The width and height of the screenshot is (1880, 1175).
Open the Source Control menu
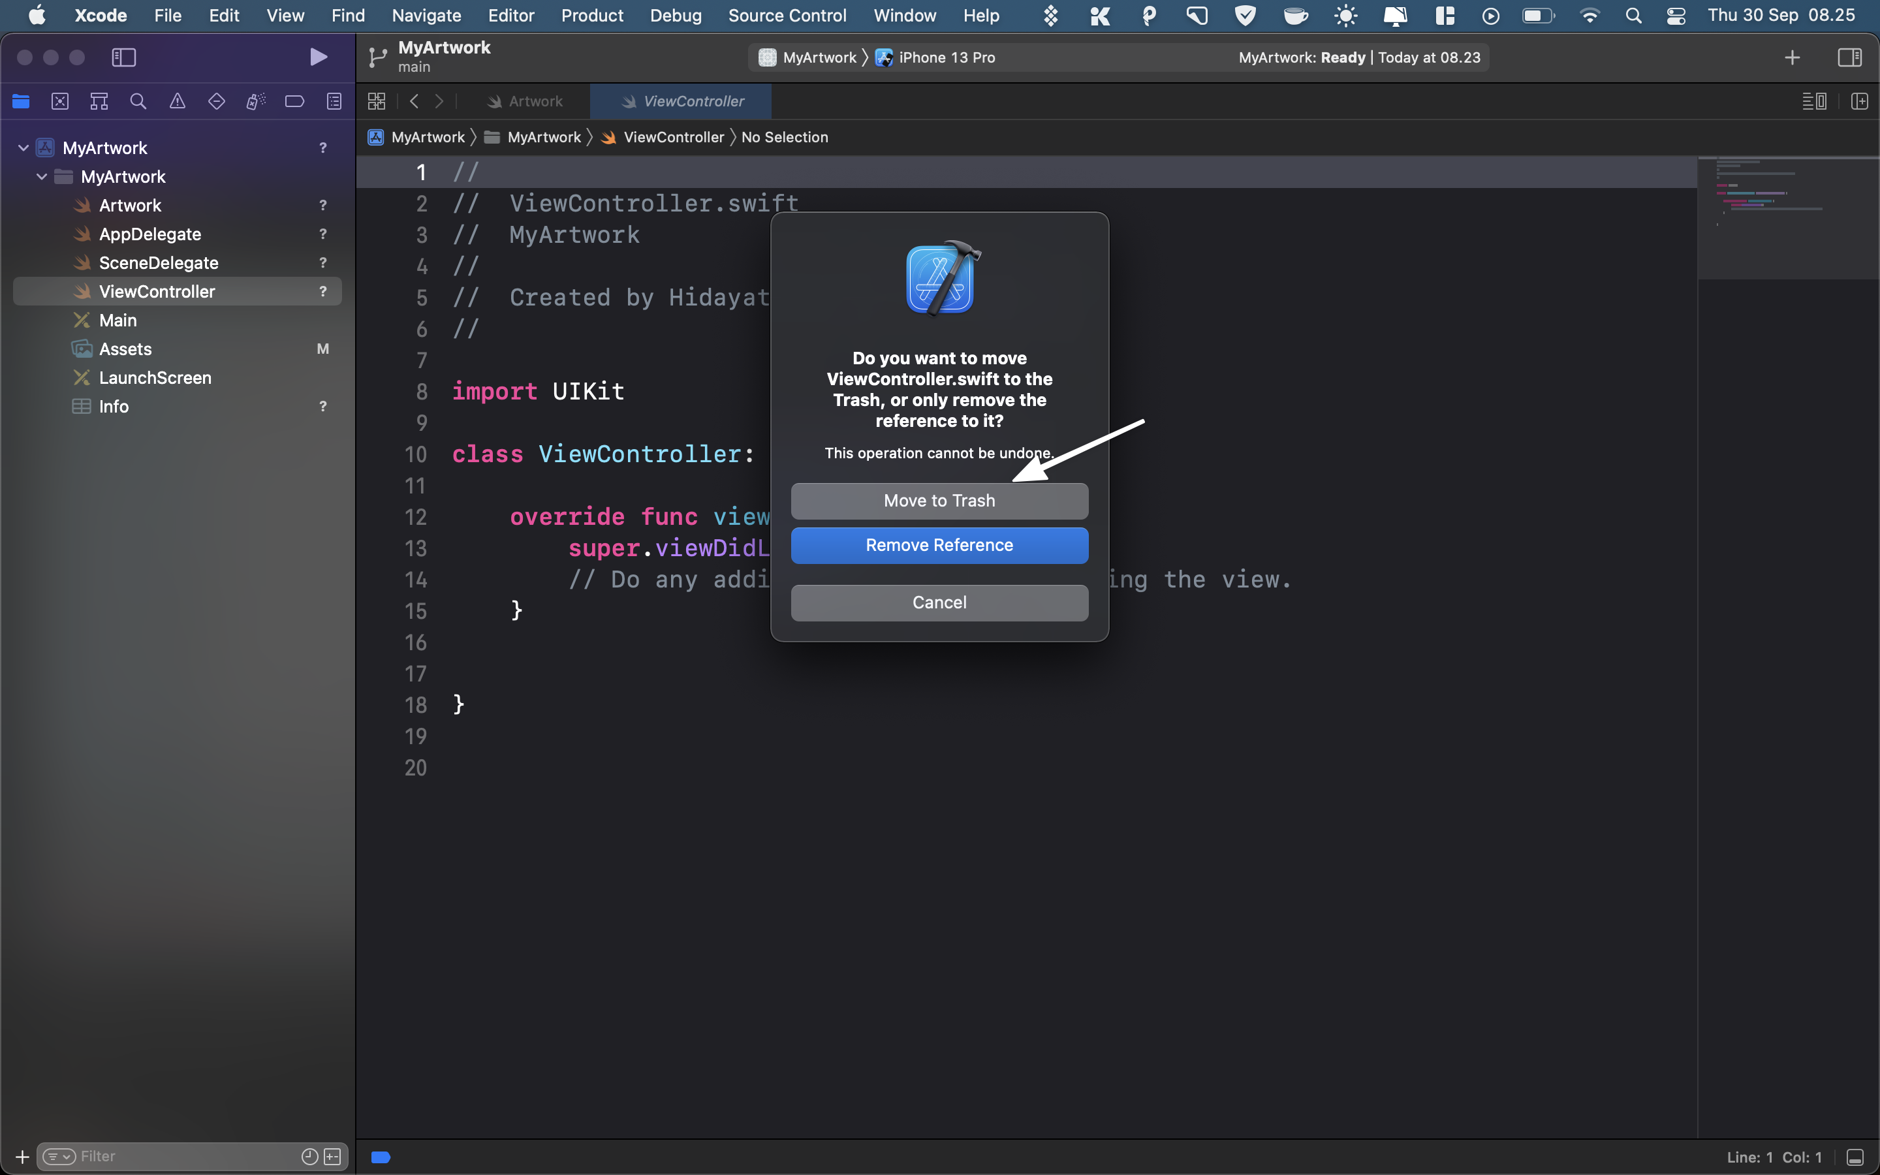point(787,16)
